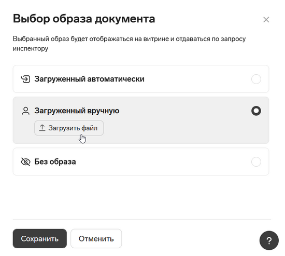Click the description text about витрине
285x256 pixels.
pos(129,44)
